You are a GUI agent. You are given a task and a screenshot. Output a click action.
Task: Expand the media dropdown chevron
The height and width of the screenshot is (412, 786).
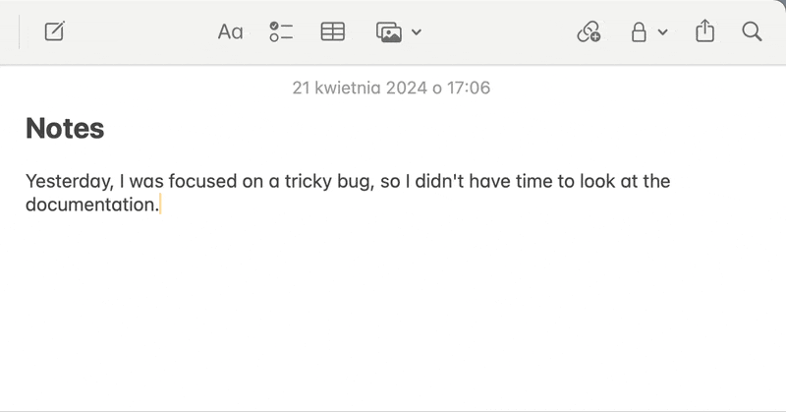(x=417, y=32)
